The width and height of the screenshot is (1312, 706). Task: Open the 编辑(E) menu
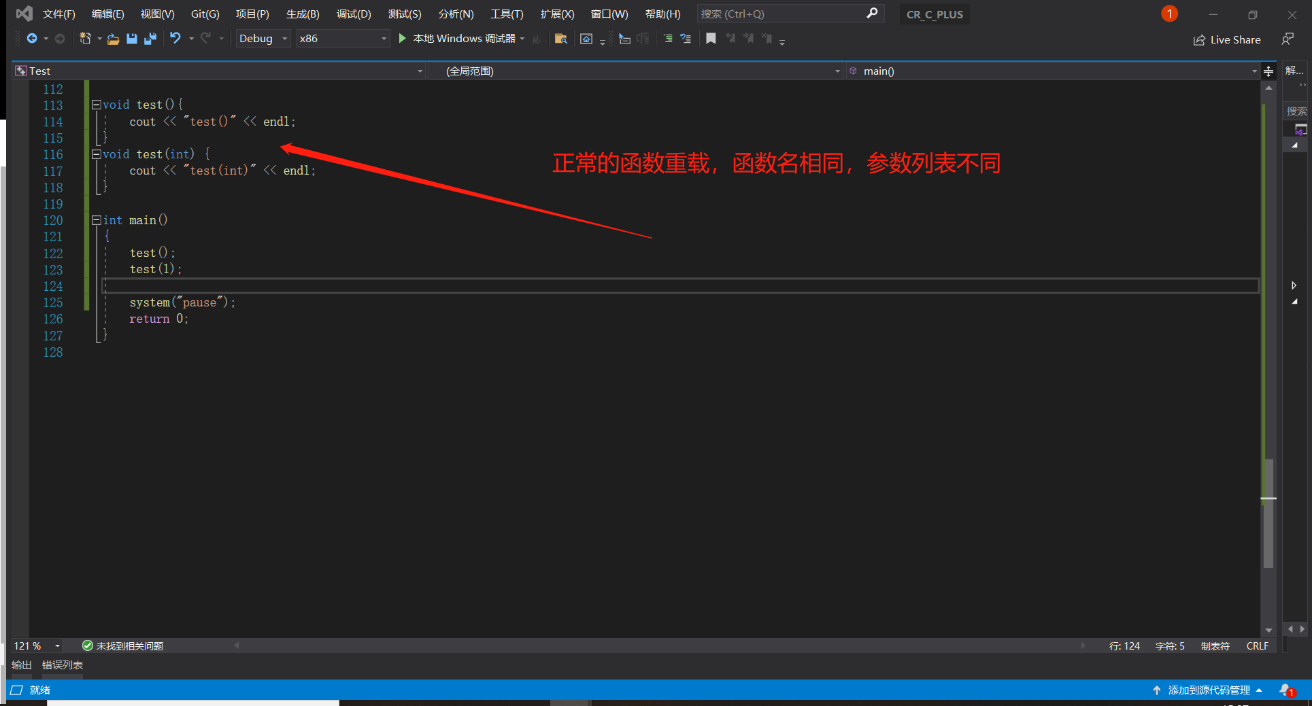[107, 14]
